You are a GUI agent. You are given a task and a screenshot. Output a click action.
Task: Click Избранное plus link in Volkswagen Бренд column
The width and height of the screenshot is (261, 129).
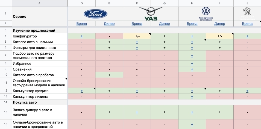point(192,64)
